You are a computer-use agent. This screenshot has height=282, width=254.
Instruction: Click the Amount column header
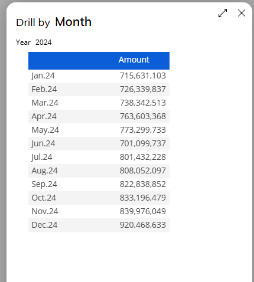click(x=134, y=60)
